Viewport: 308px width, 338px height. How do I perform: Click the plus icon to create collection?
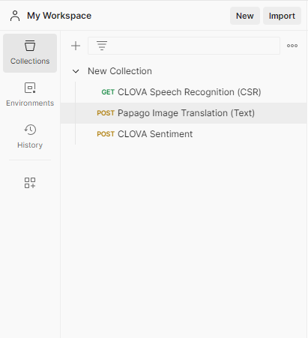(x=76, y=46)
